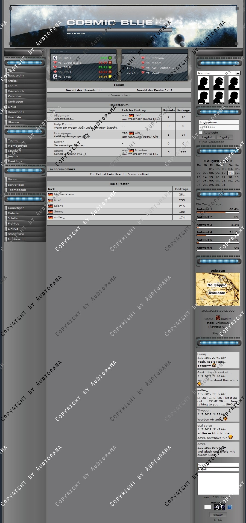Click the German flag next to Leichenklaus

51,194
